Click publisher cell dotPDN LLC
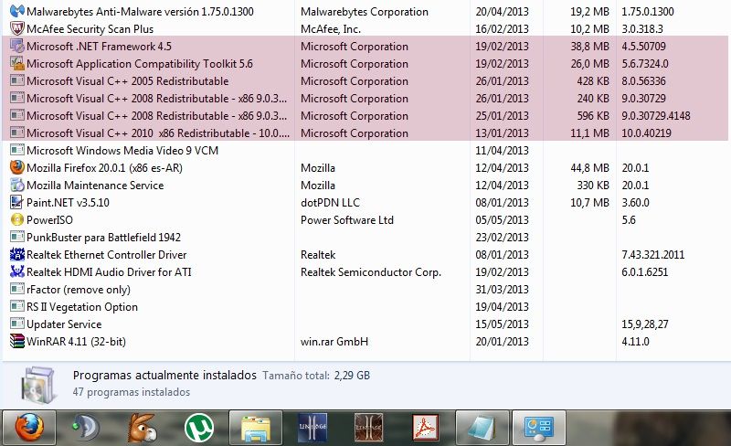The image size is (731, 446). [330, 203]
